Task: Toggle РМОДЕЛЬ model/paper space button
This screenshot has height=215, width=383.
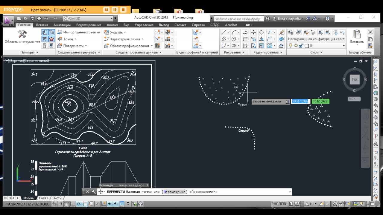Action: [x=279, y=204]
